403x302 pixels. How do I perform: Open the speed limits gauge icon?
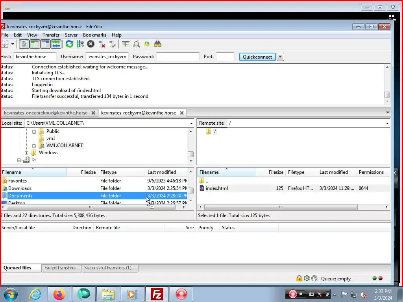click(314, 278)
